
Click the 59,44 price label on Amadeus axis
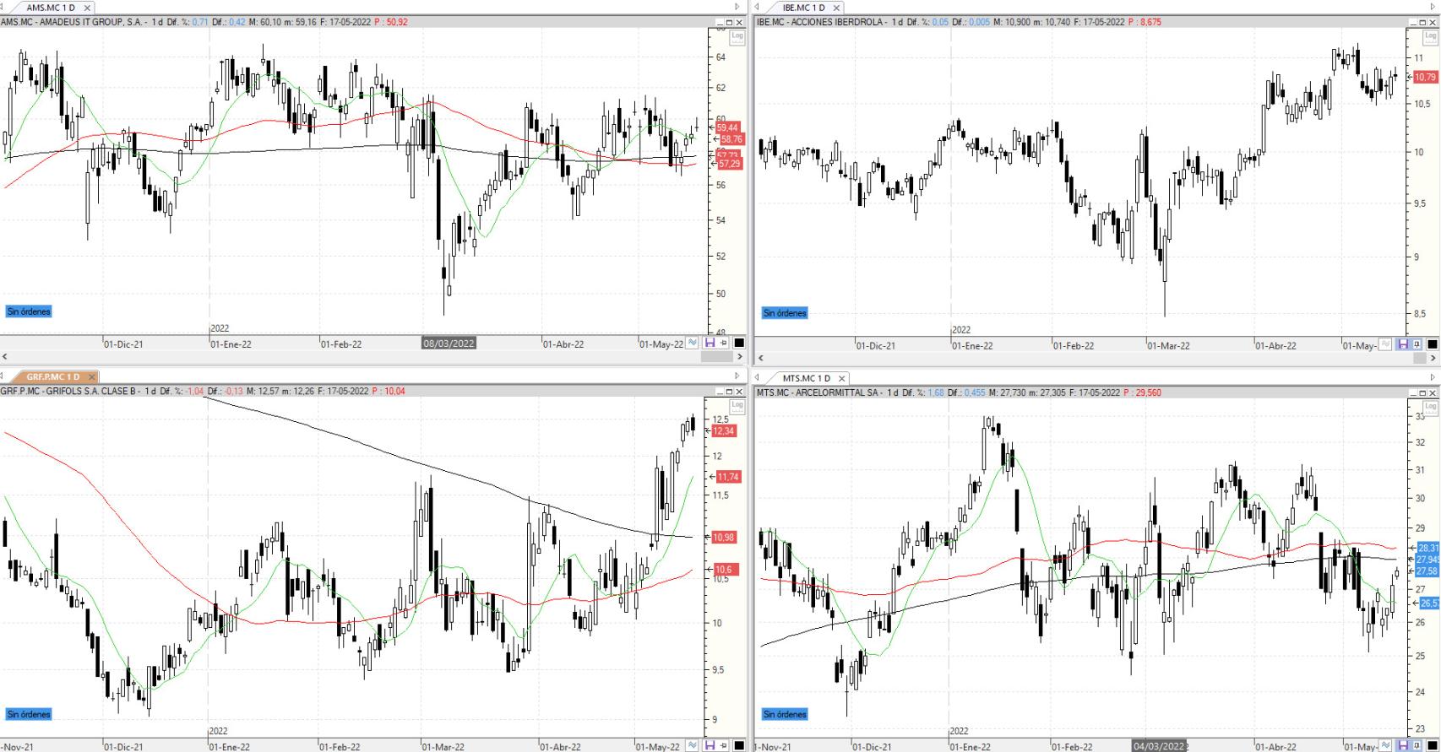(x=727, y=127)
